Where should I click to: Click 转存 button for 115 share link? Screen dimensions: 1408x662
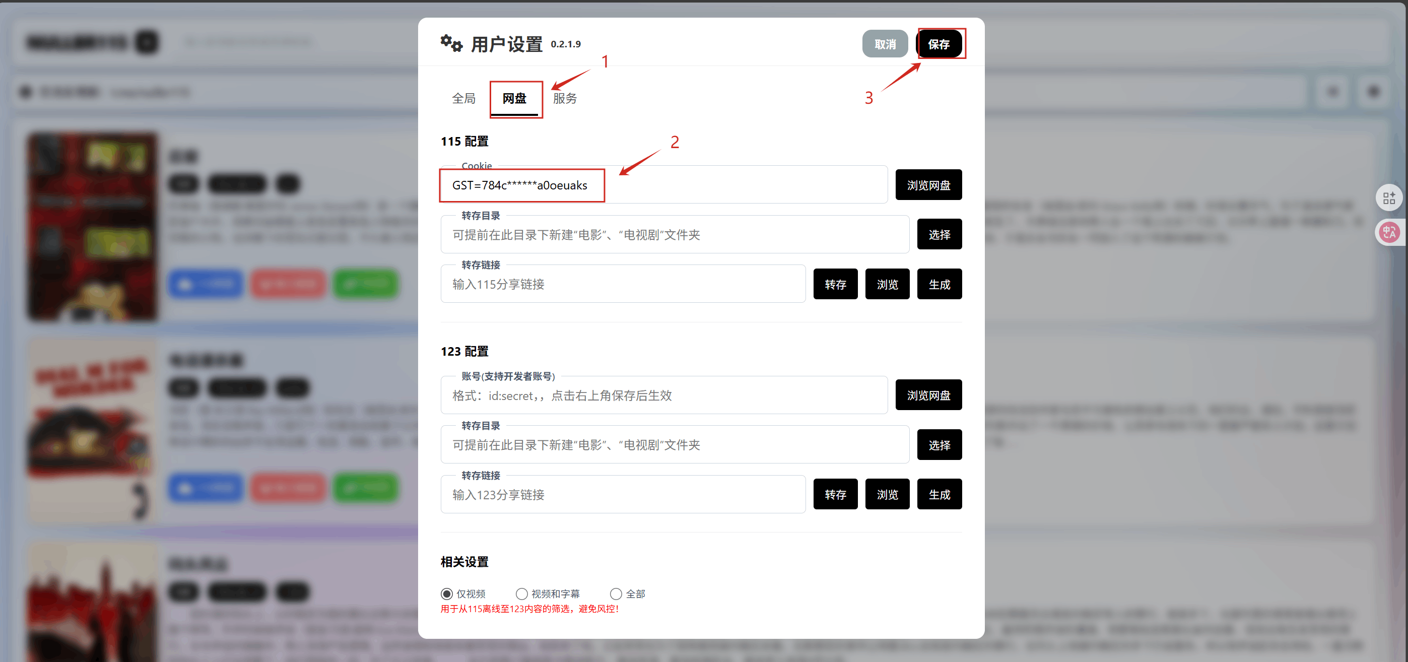tap(835, 284)
